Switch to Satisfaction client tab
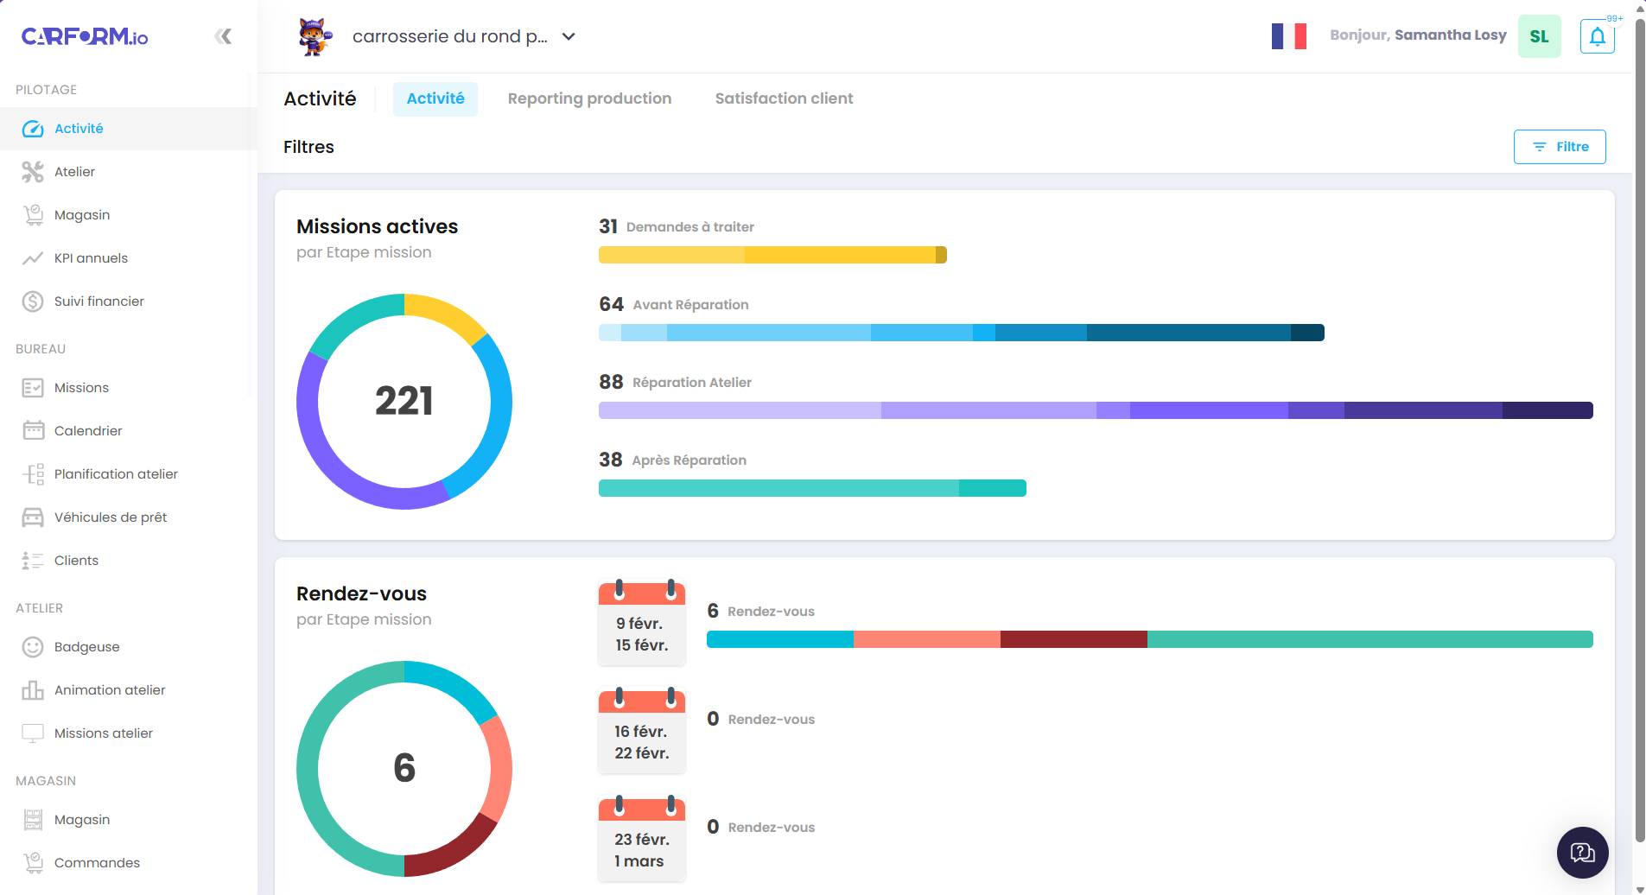Image resolution: width=1646 pixels, height=895 pixels. 784,98
